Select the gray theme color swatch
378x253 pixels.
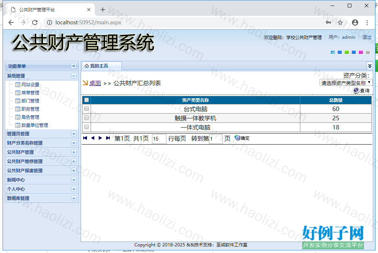[x=368, y=52]
